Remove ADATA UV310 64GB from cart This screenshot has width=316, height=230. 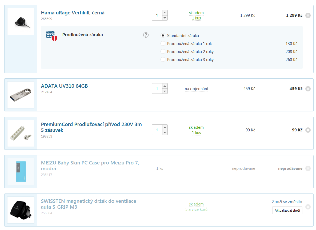pos(308,89)
